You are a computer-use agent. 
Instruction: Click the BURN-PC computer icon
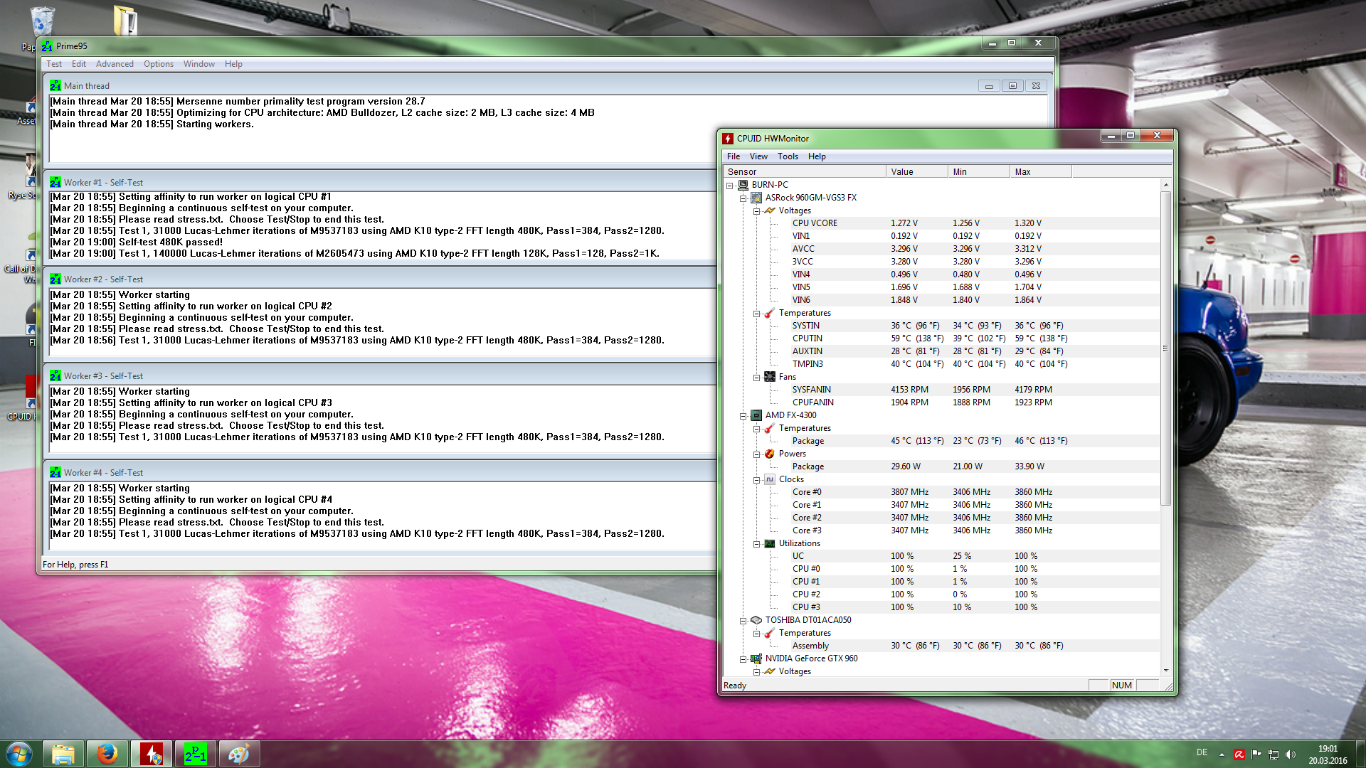[x=743, y=185]
